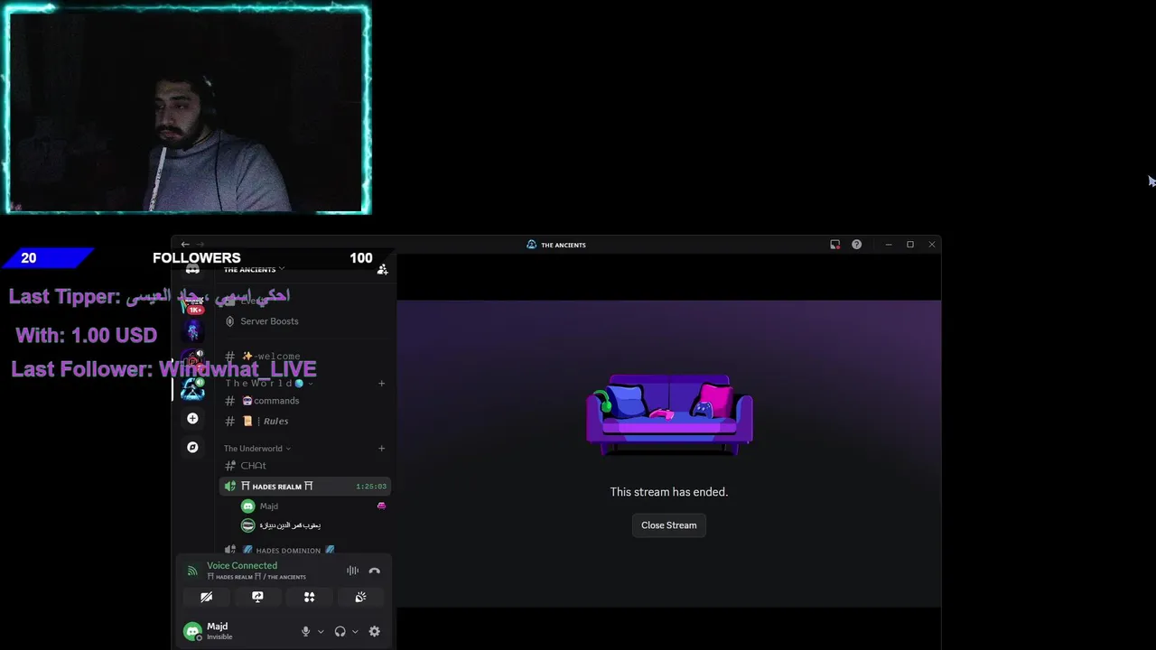Open the Discord inbox icon
Image resolution: width=1156 pixels, height=650 pixels.
[x=834, y=245]
